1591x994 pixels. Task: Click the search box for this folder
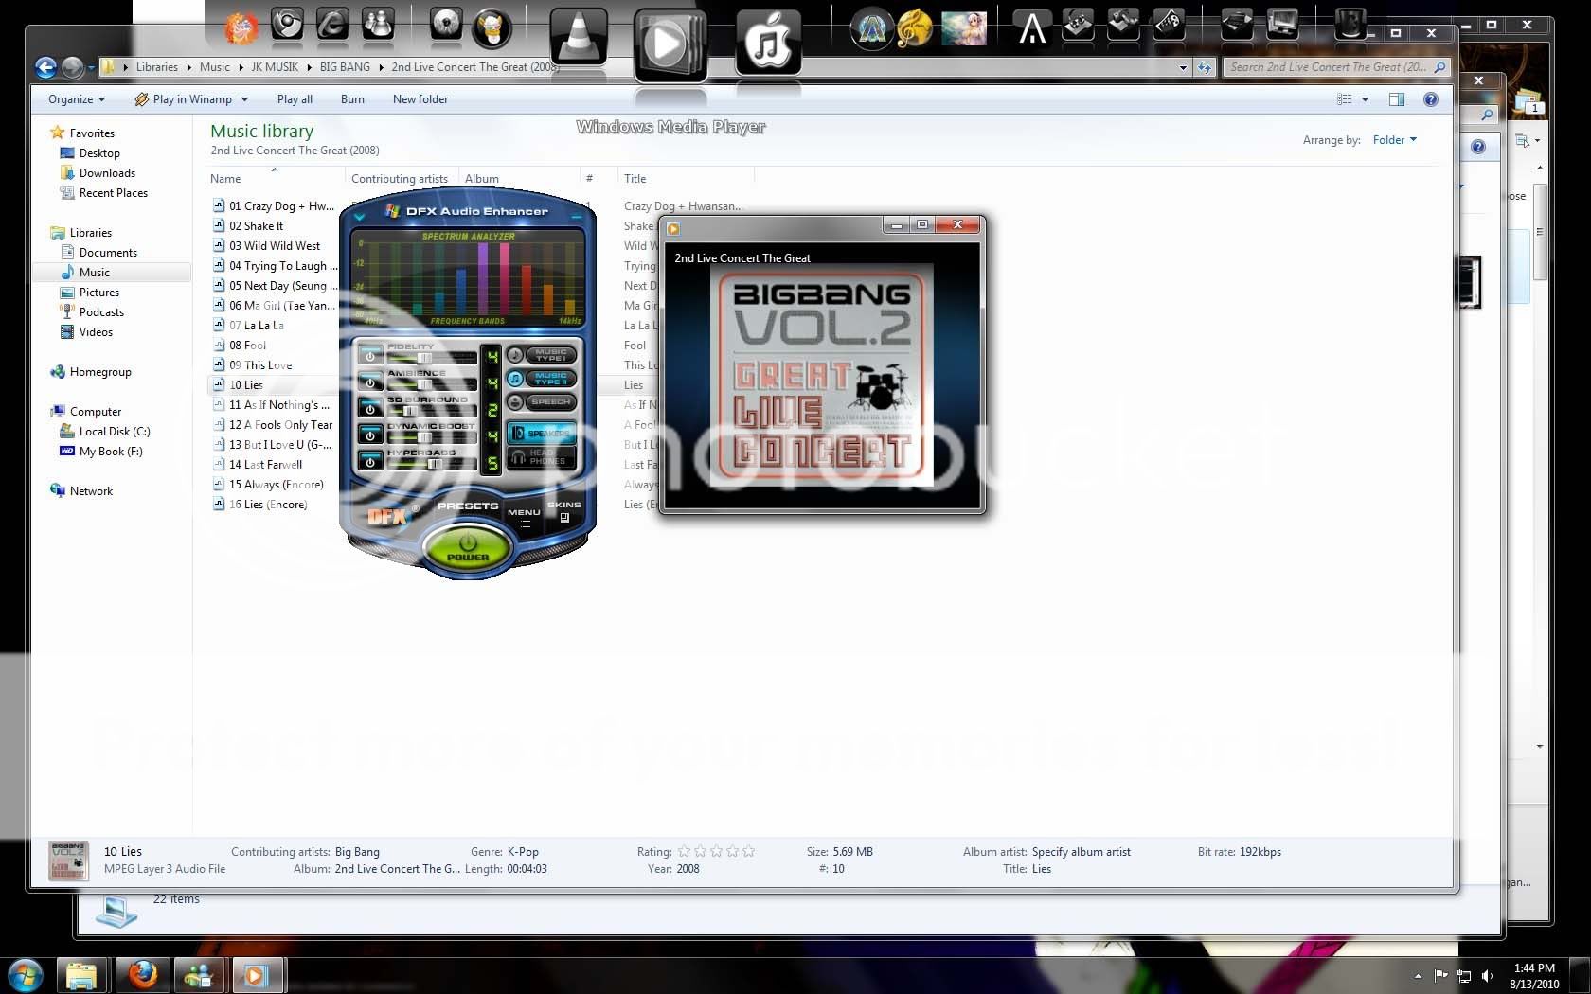pos(1336,67)
